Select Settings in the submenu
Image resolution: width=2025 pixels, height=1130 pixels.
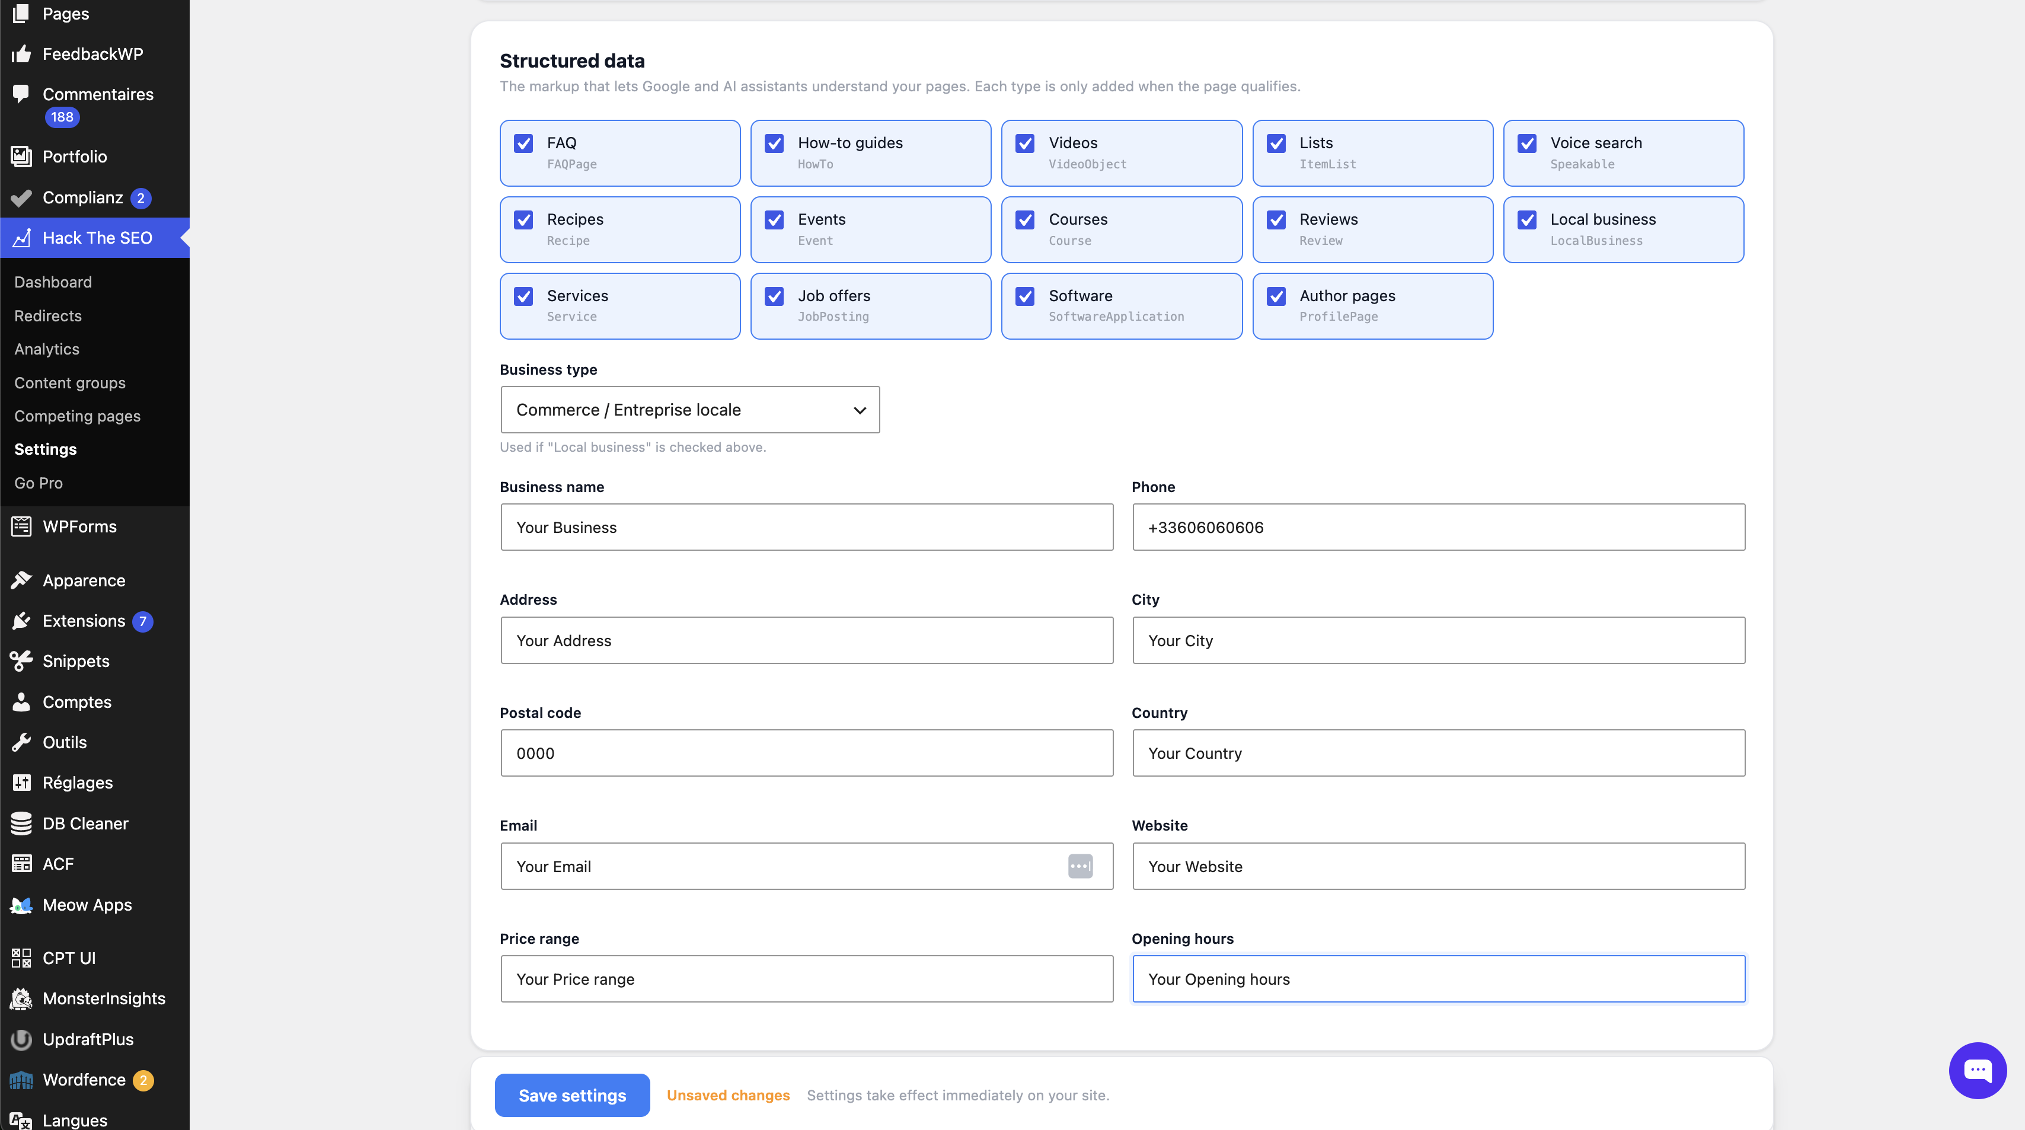coord(46,449)
